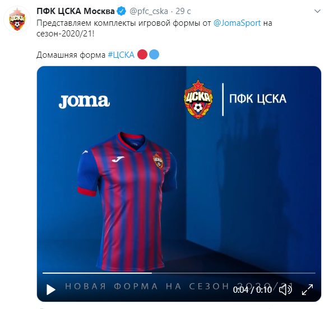Open the #ЦСКА hashtag link
This screenshot has height=309, width=329.
click(x=121, y=55)
